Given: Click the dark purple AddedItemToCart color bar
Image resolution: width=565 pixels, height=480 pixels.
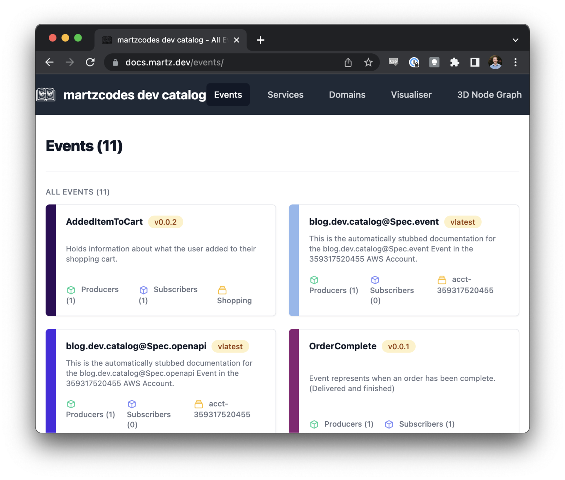Looking at the screenshot, I should click(x=51, y=260).
